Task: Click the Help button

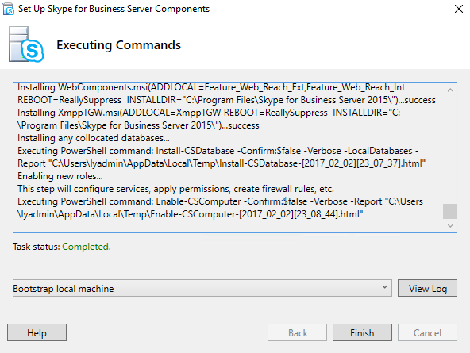Action: point(37,332)
